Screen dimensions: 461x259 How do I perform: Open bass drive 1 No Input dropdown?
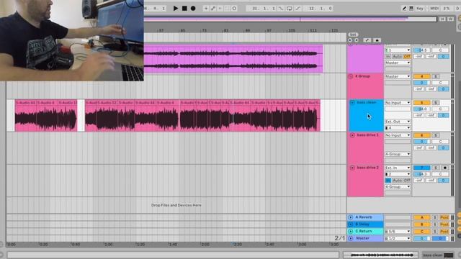click(398, 135)
